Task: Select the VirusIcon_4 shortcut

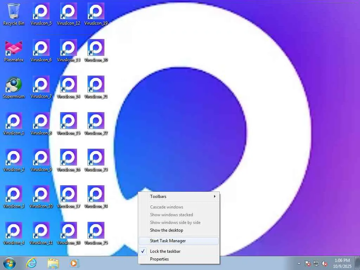Action: 14,233
